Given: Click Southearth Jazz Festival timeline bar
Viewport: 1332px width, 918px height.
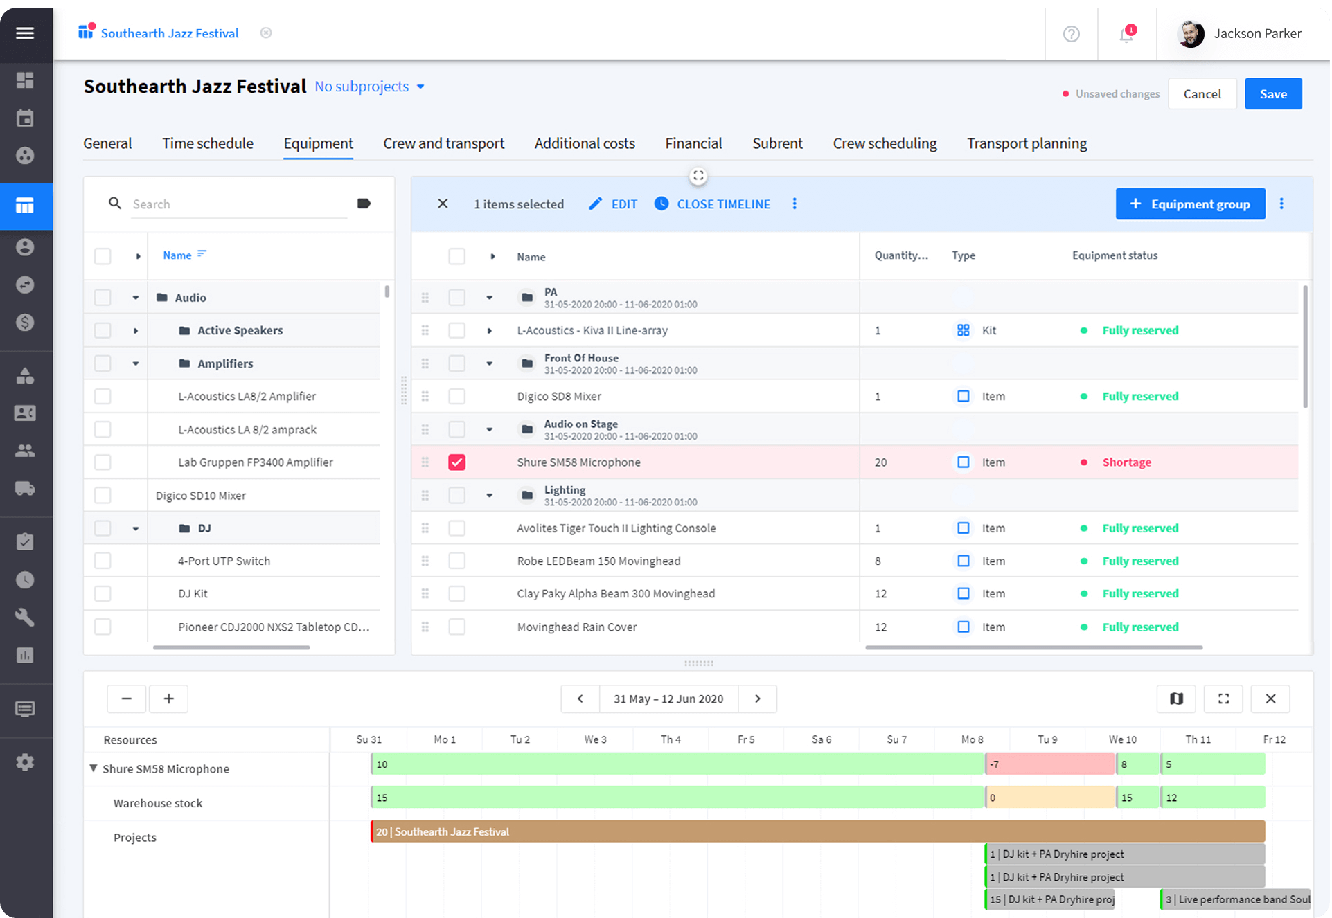Looking at the screenshot, I should coord(817,831).
